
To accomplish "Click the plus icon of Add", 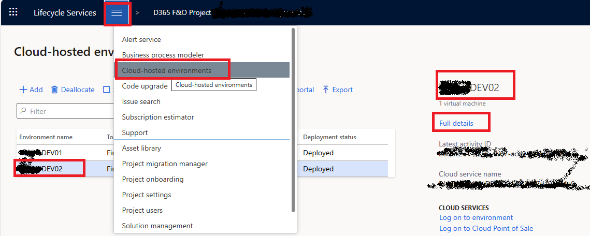I will [23, 90].
